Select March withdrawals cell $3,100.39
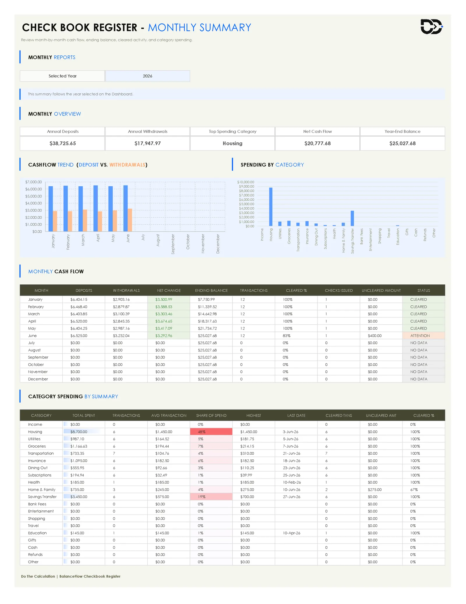 126,314
